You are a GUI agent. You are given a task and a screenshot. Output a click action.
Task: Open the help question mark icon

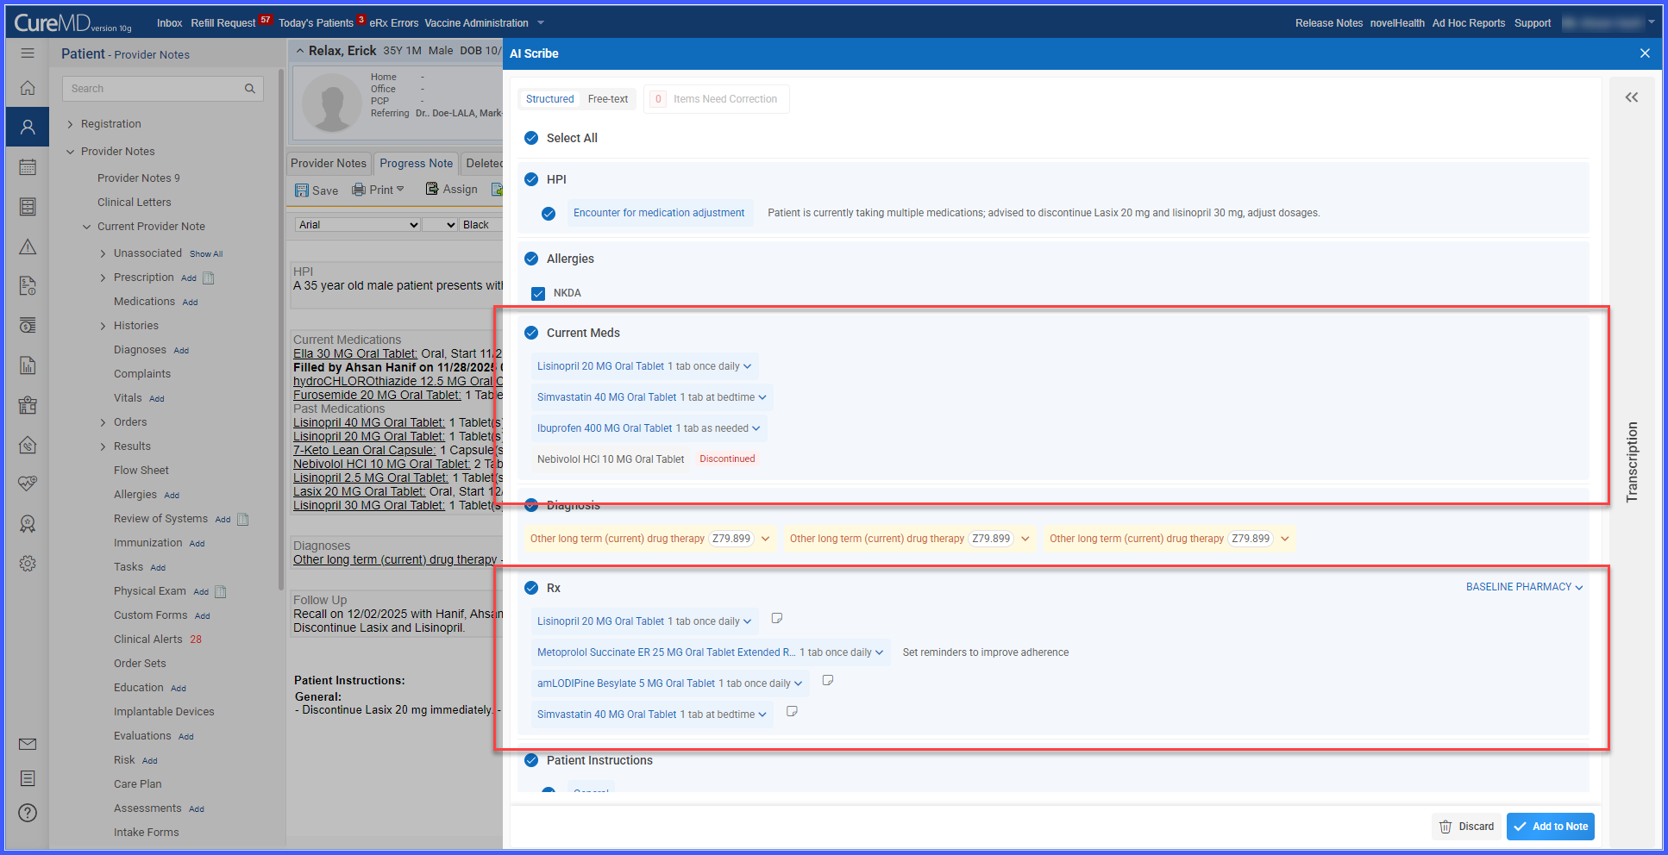(x=28, y=813)
